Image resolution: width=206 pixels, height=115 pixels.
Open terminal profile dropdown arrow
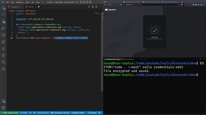pos(146,59)
